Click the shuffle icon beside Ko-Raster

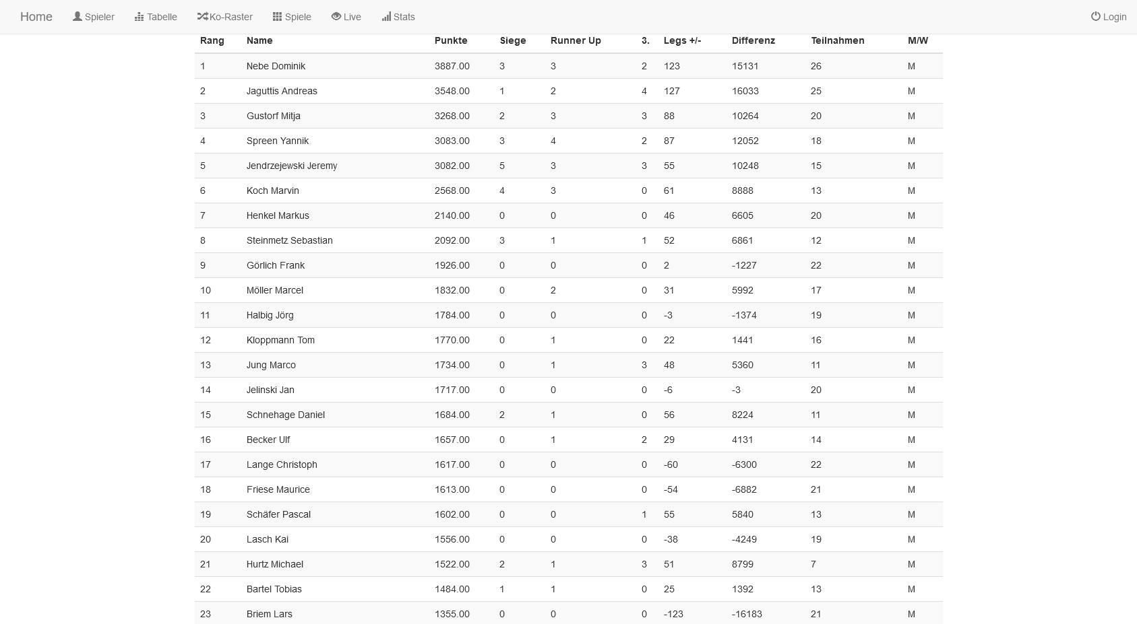[x=202, y=17]
